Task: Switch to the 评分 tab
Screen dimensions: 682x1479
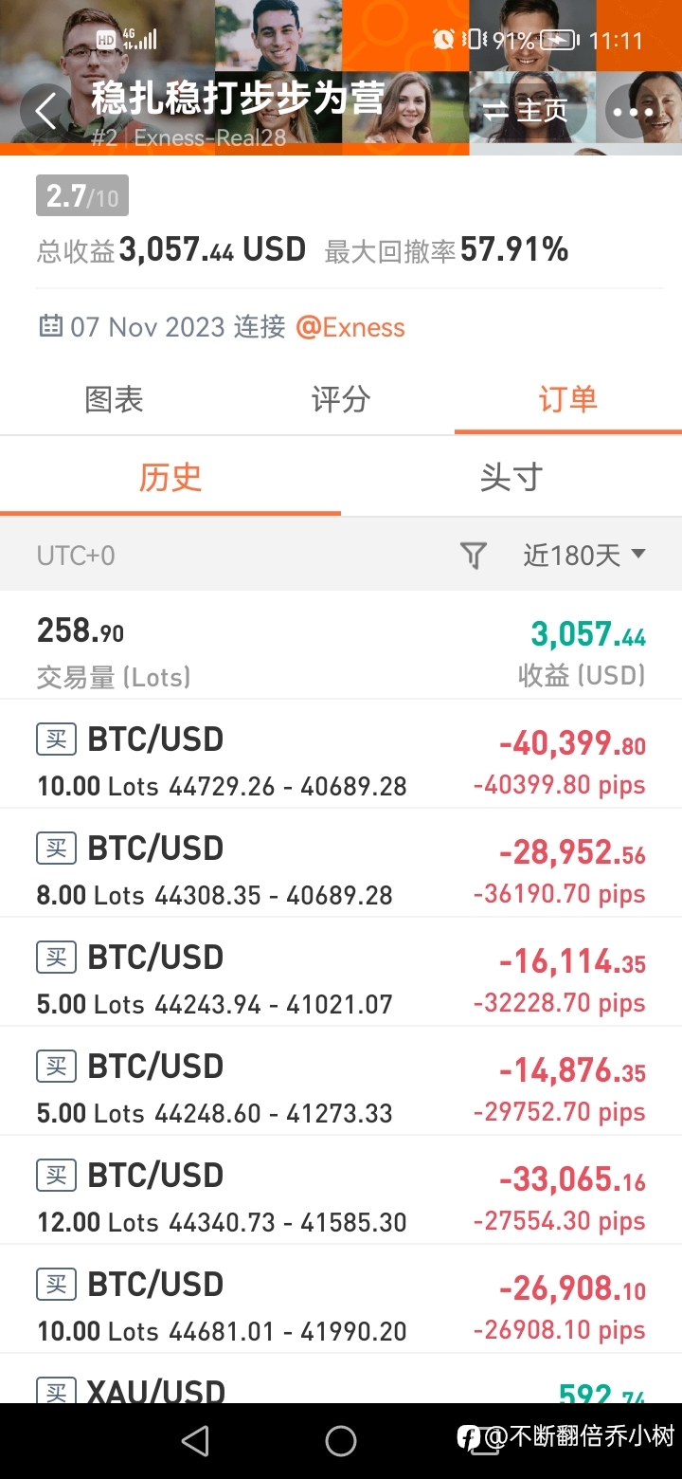Action: click(x=340, y=399)
